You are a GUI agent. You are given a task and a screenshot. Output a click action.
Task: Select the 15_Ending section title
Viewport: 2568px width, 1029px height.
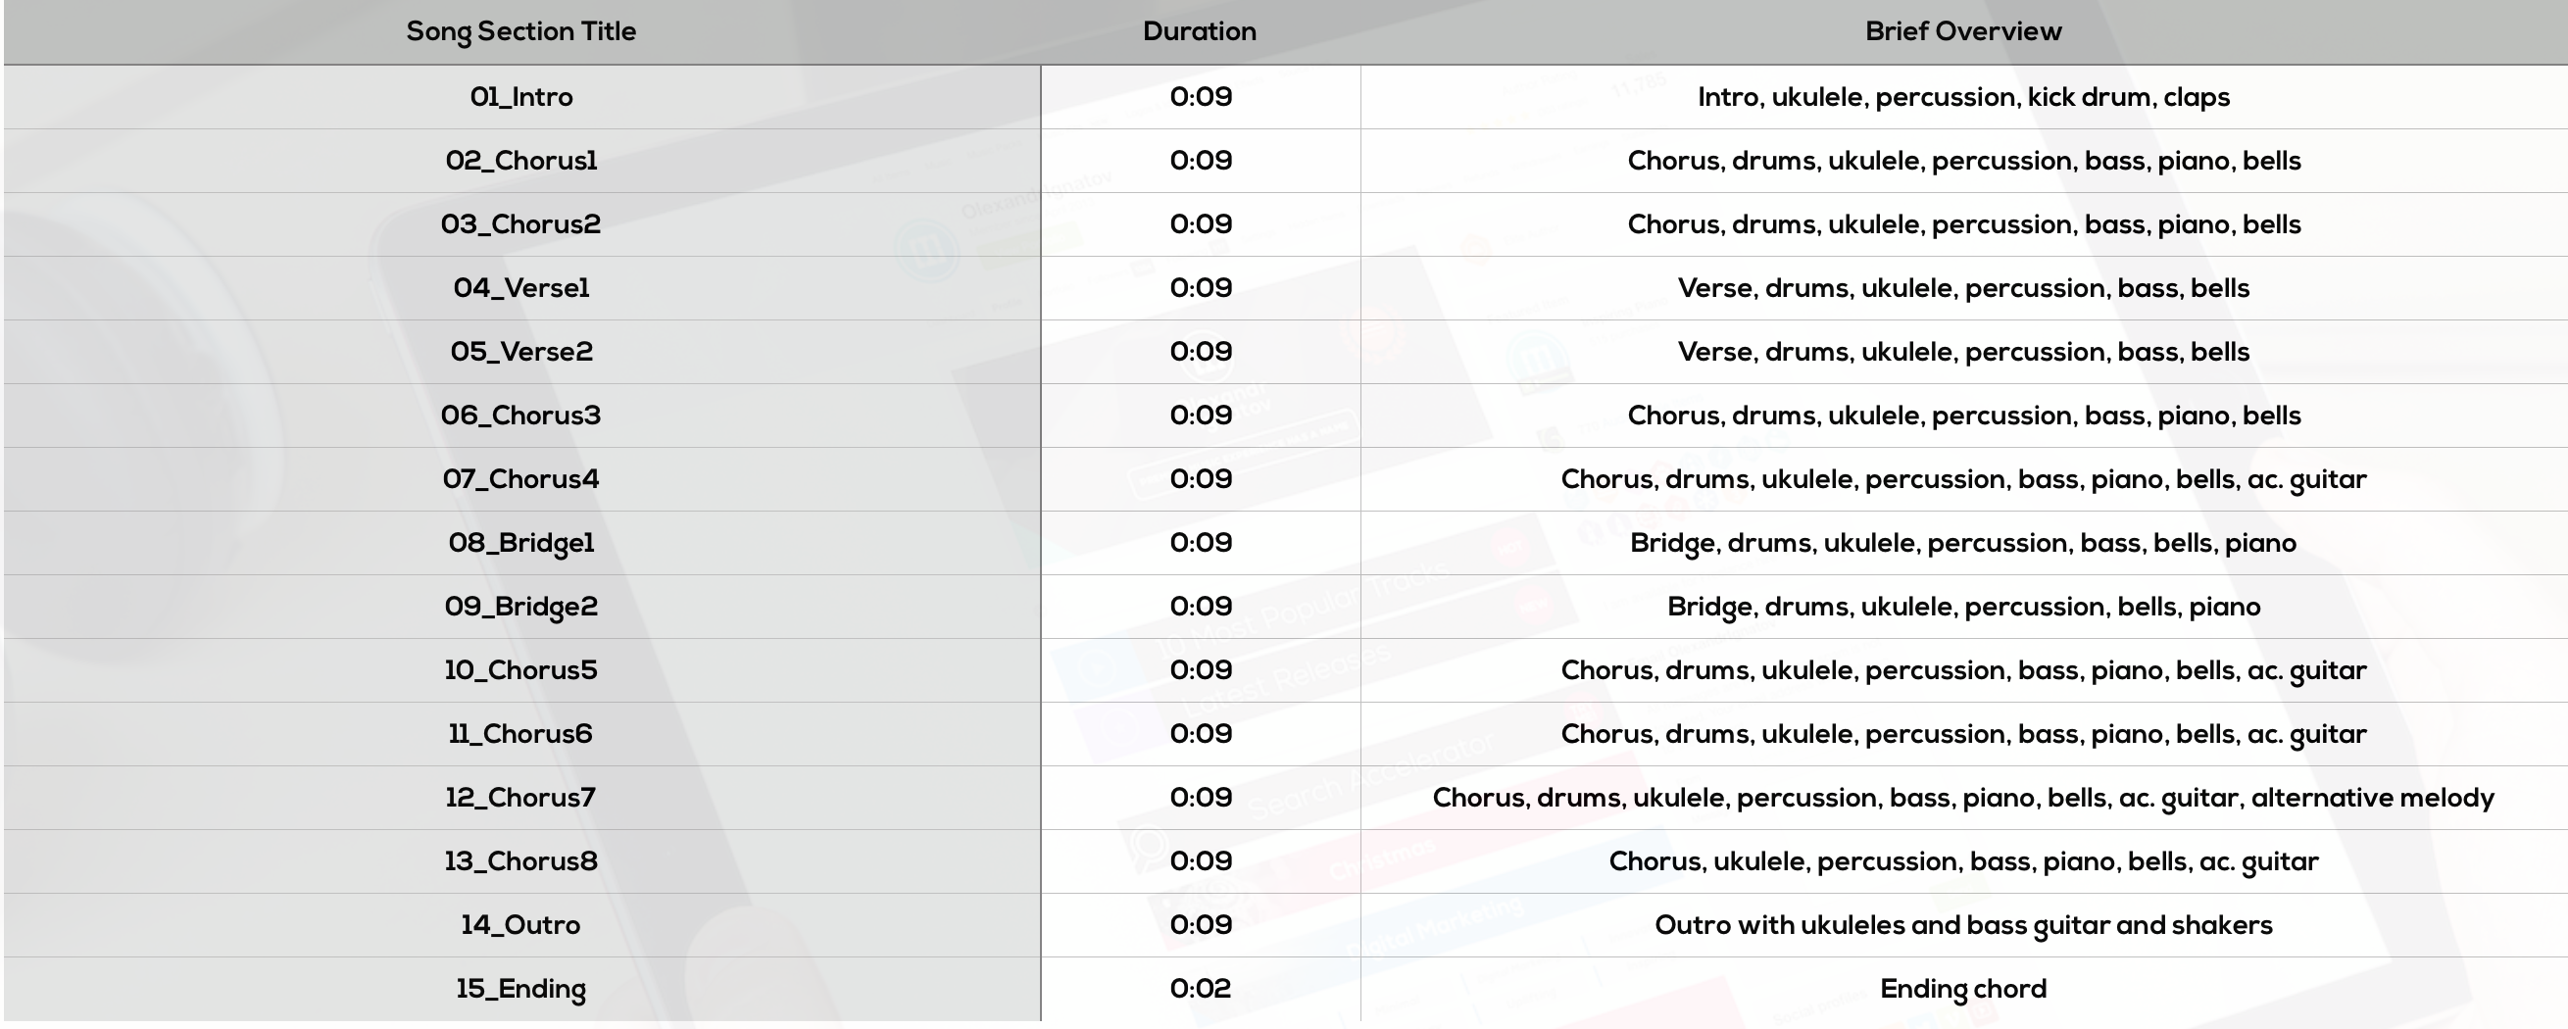click(521, 989)
